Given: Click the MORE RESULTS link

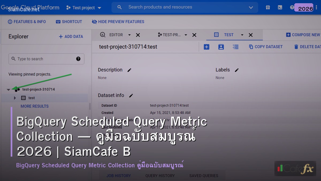Looking at the screenshot, I should pyautogui.click(x=35, y=106).
